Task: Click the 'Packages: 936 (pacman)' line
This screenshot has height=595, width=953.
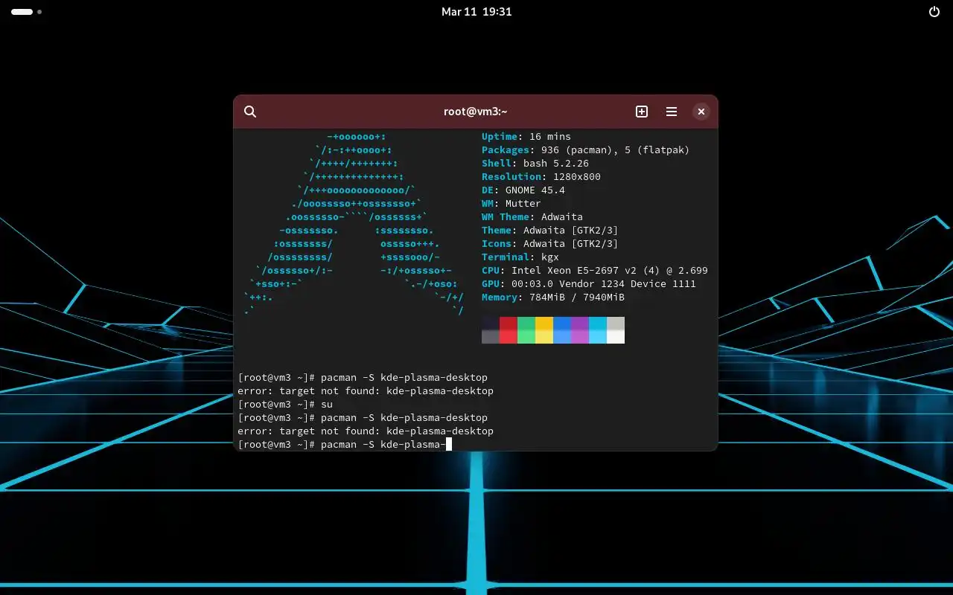Action: [x=586, y=150]
